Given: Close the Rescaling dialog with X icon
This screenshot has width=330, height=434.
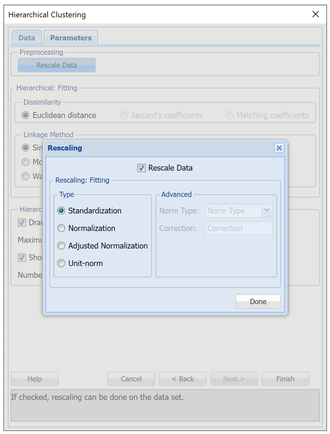Looking at the screenshot, I should click(x=279, y=148).
